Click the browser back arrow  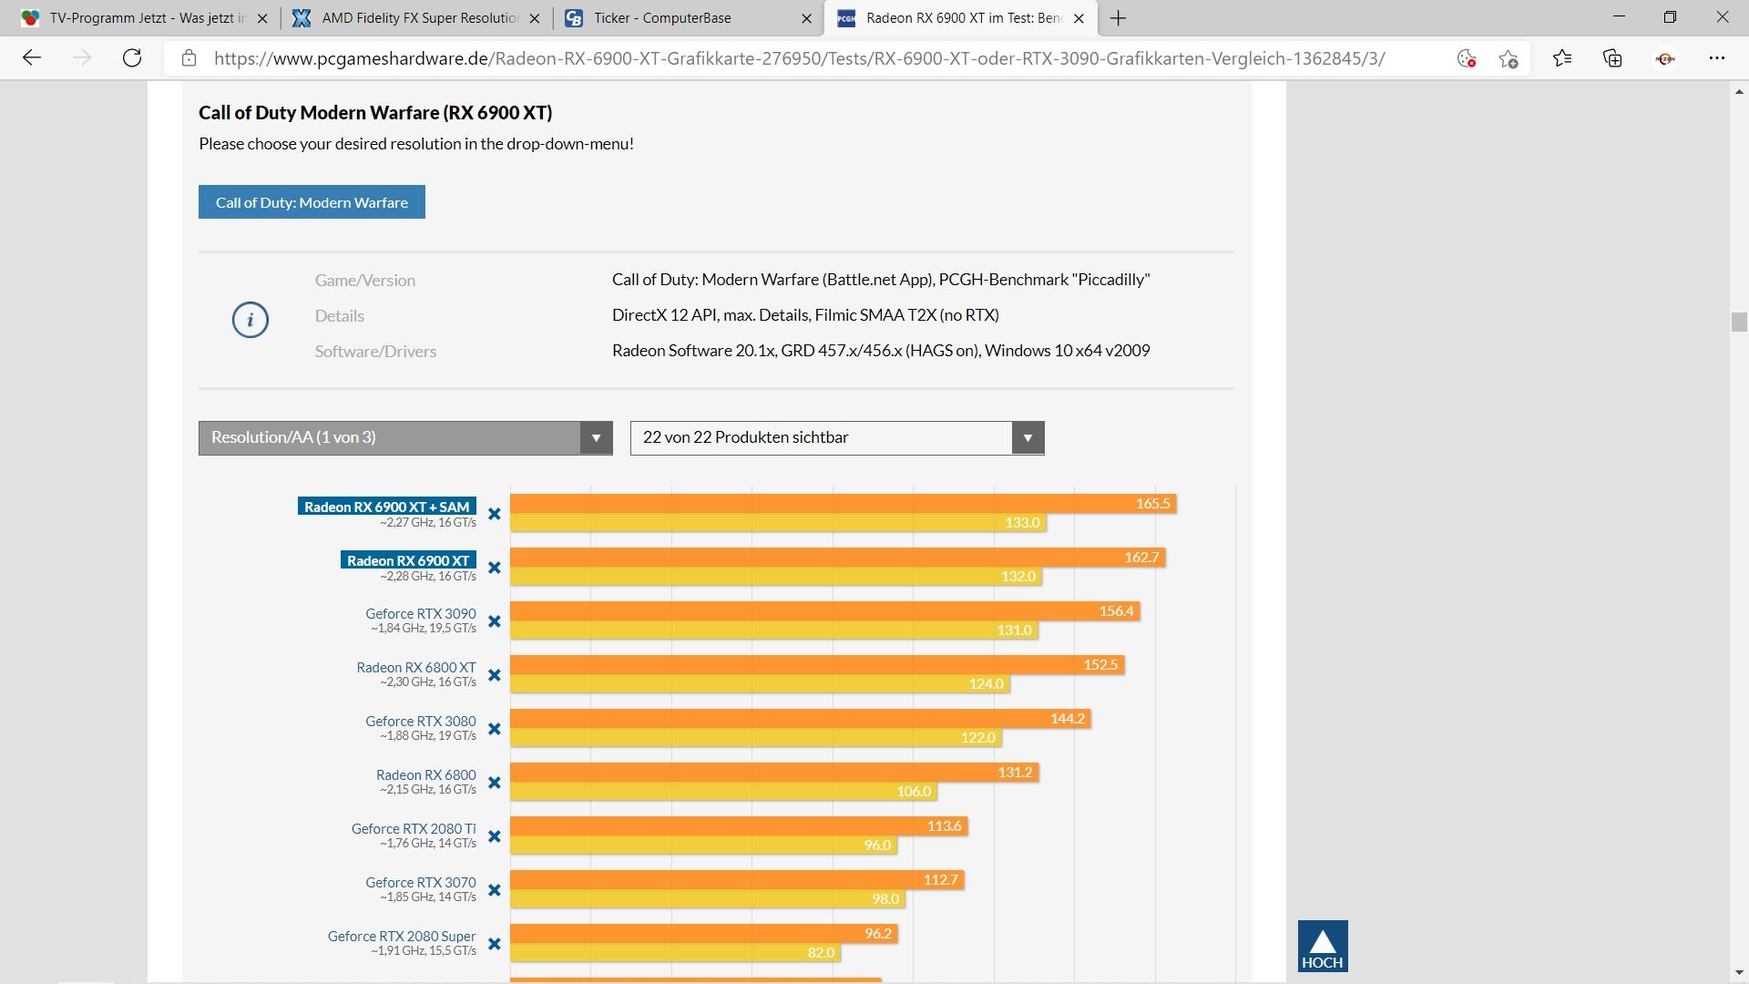coord(32,58)
